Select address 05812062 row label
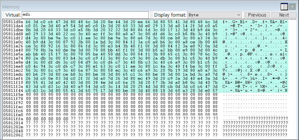Screen dimensions: 299x140 tap(13, 135)
